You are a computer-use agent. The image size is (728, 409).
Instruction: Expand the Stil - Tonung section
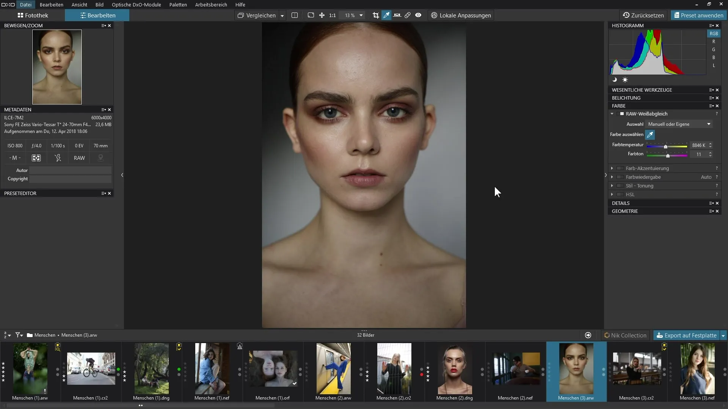(x=612, y=186)
